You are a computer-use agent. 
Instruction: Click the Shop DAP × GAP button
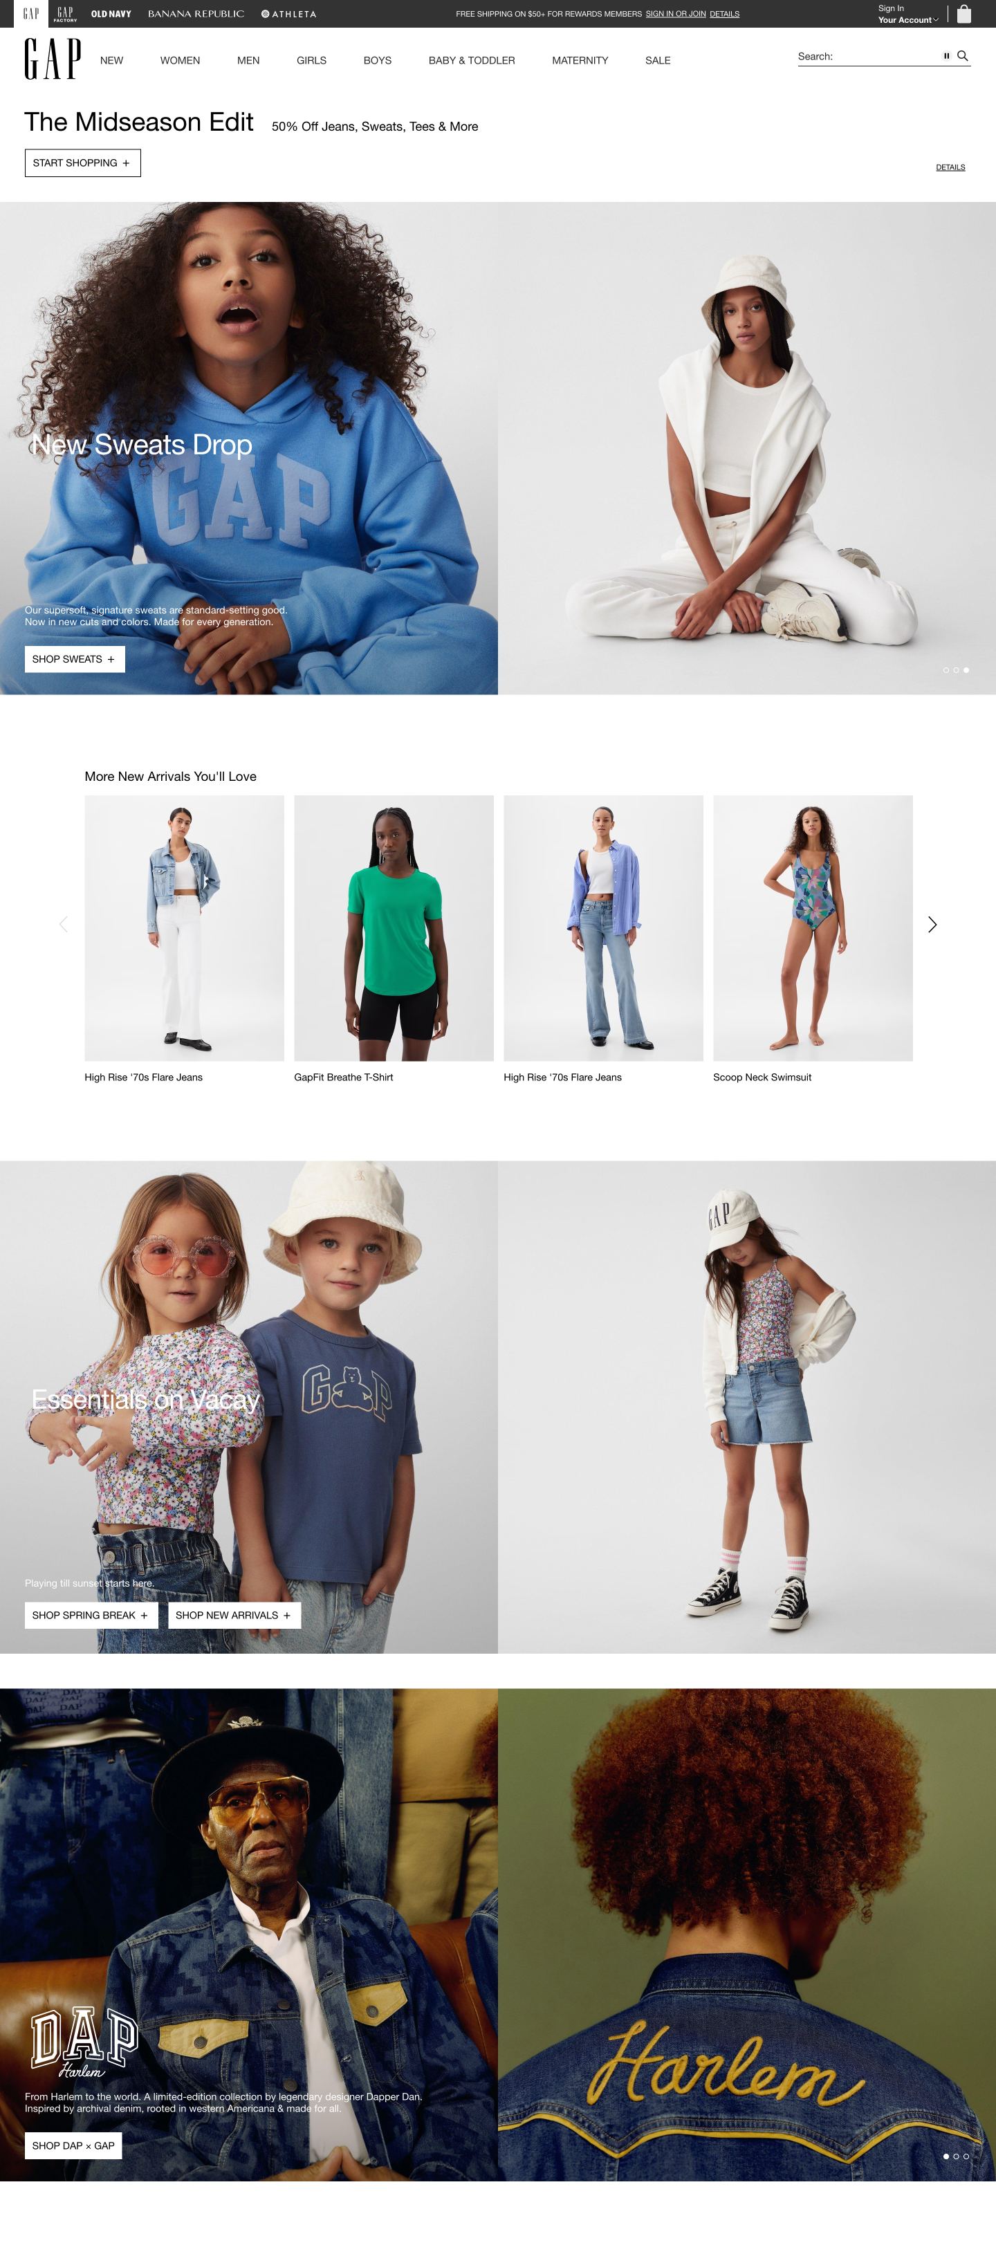[73, 2145]
